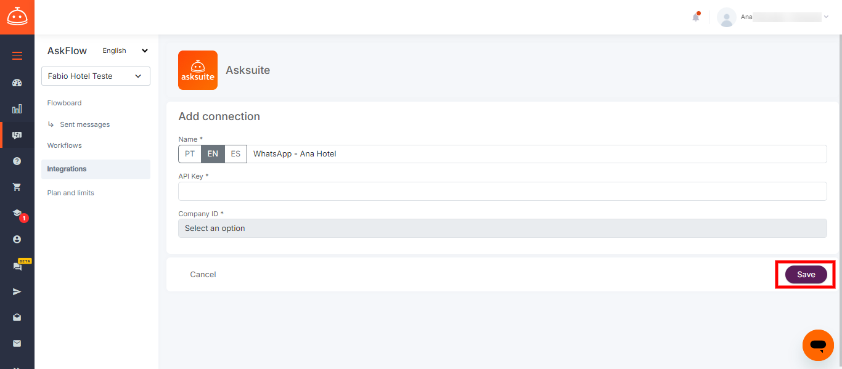
Task: Open the orange chat widget bubble
Action: coord(818,345)
